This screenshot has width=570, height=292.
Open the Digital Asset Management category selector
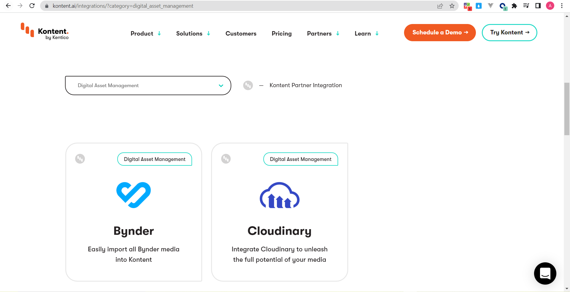148,85
